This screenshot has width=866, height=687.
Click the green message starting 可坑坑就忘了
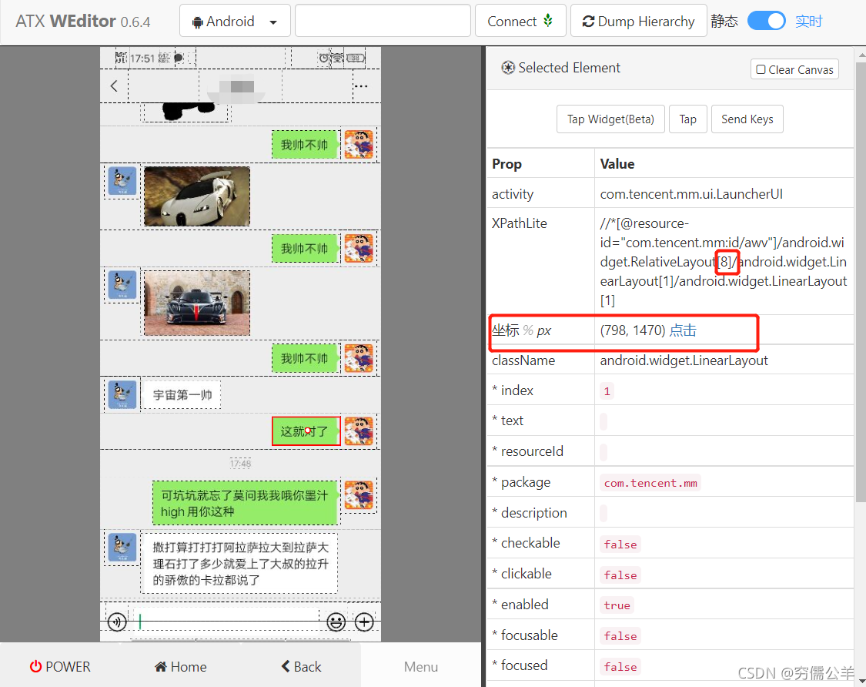pos(245,503)
